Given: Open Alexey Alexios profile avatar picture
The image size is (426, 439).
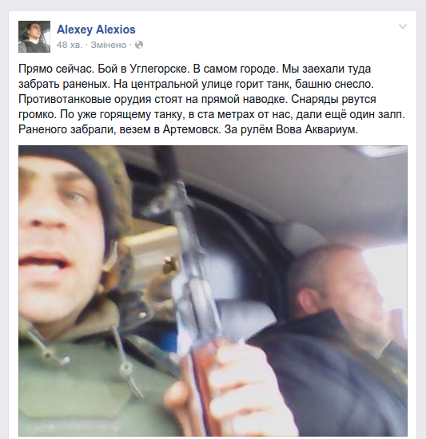Looking at the screenshot, I should [34, 37].
